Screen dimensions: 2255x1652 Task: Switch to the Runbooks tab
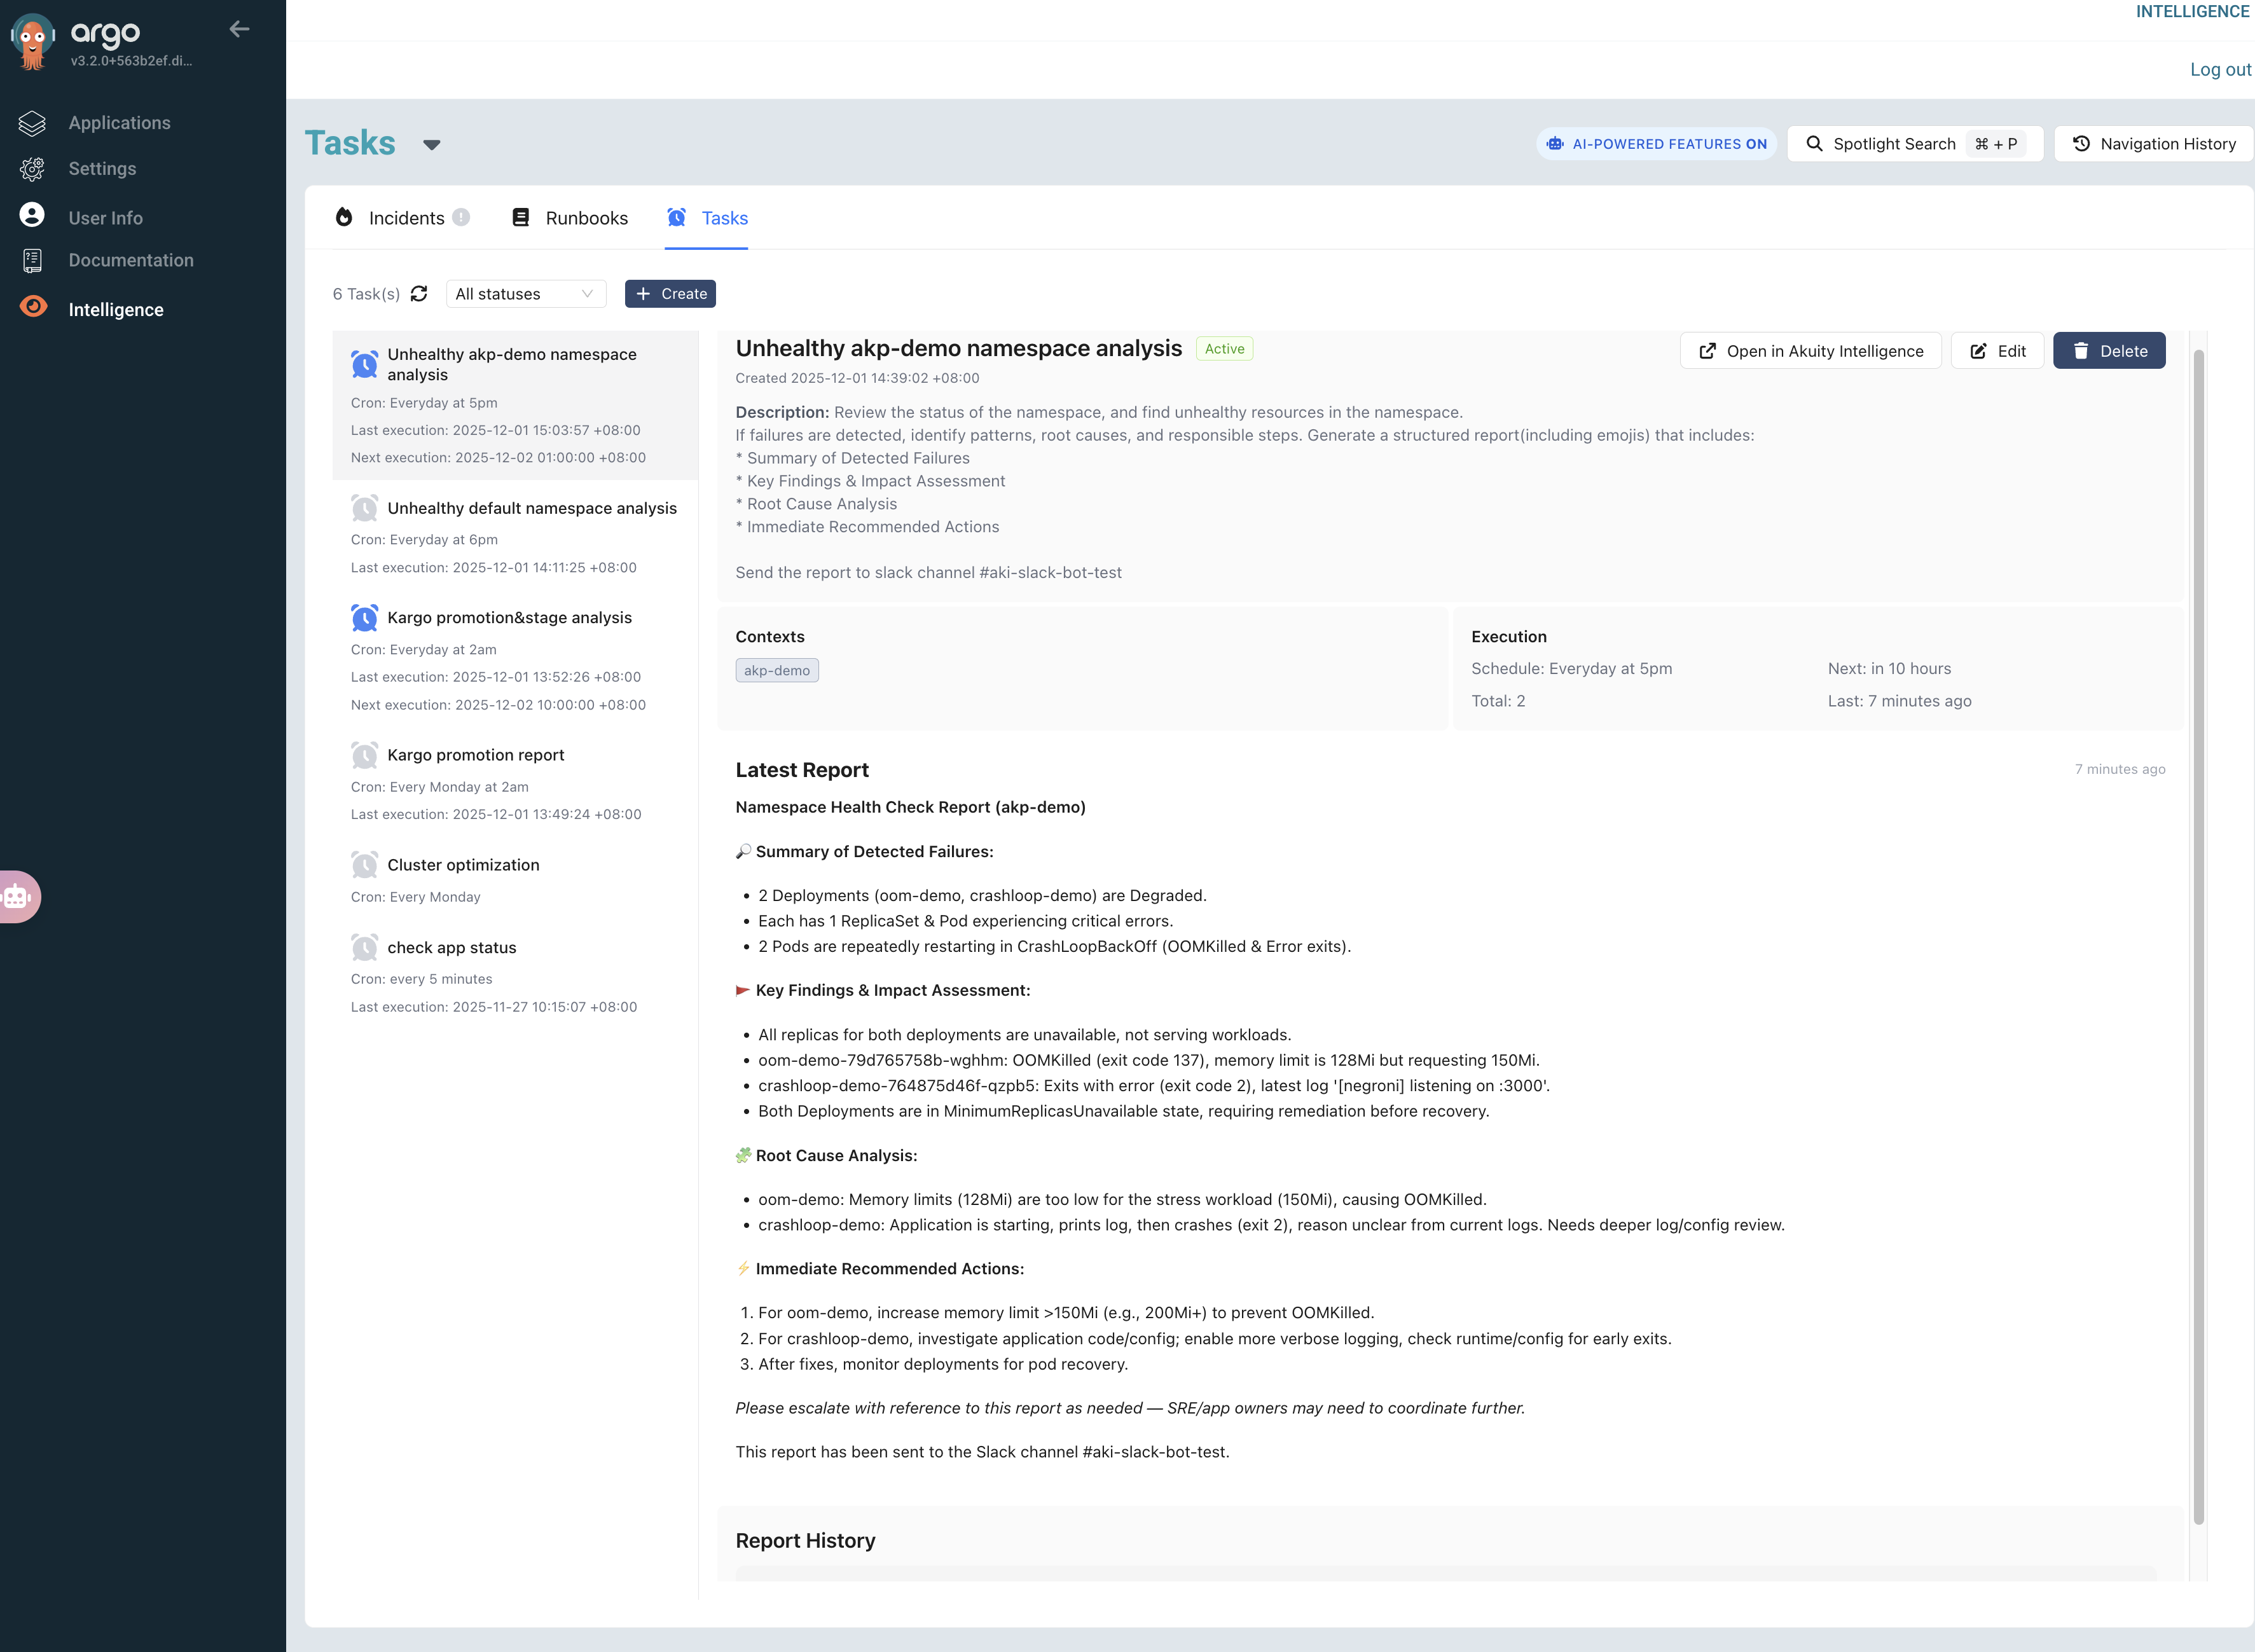pyautogui.click(x=586, y=217)
